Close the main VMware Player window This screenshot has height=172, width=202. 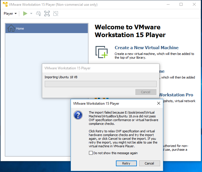tap(194, 5)
